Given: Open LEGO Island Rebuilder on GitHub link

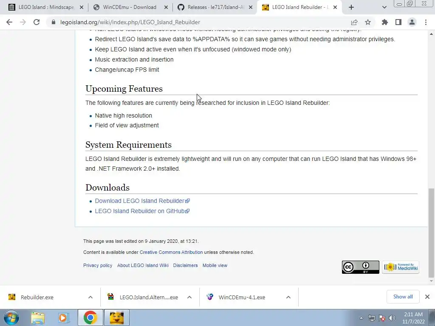Looking at the screenshot, I should tap(142, 211).
